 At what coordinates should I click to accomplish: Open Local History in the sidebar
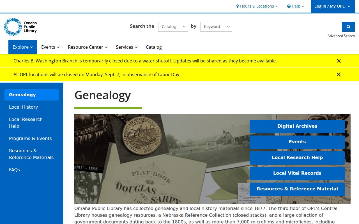(x=31, y=107)
